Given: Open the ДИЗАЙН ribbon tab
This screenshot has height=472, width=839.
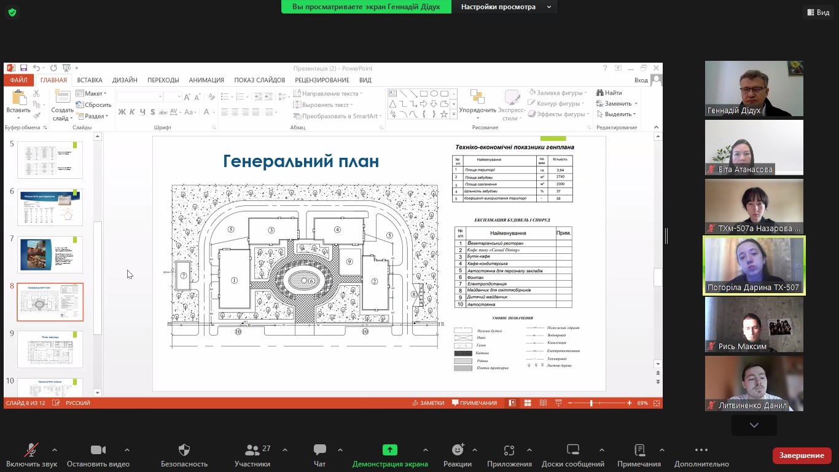Looking at the screenshot, I should [125, 80].
